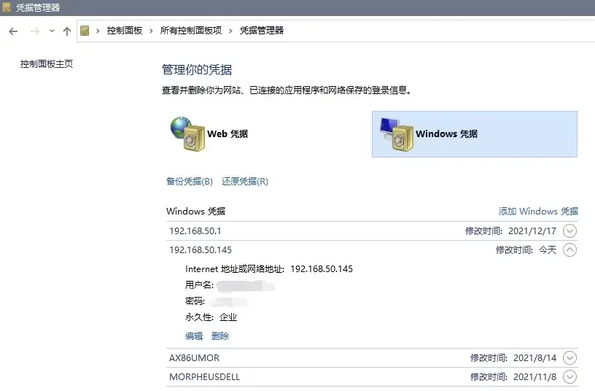Expand the MORPHEUSDELL credential entry
The image size is (595, 391).
tap(569, 376)
